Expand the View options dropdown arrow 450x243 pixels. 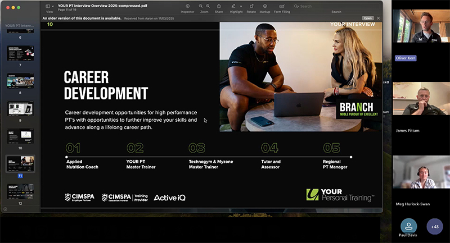53,6
